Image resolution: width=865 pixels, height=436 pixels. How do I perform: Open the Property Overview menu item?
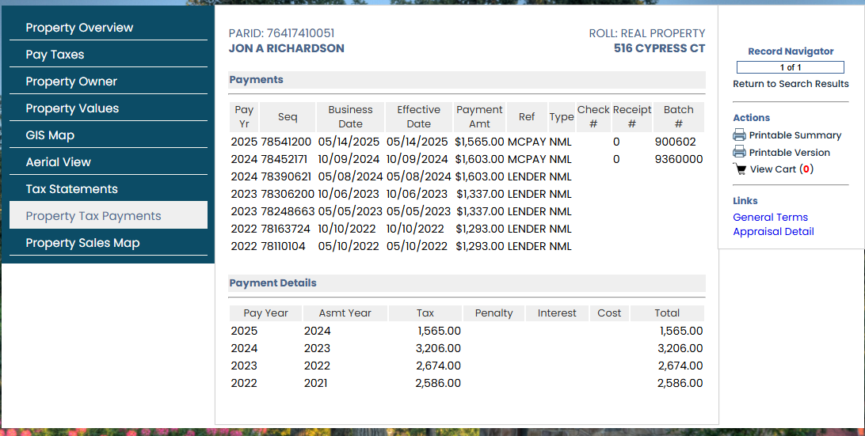[79, 28]
